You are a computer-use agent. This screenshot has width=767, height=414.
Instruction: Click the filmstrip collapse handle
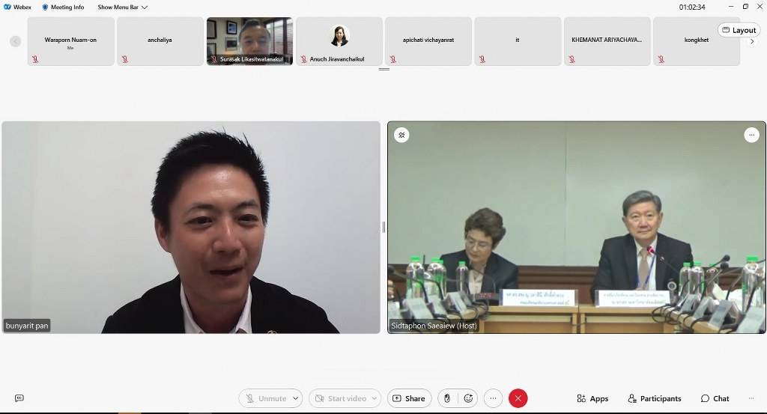(384, 70)
